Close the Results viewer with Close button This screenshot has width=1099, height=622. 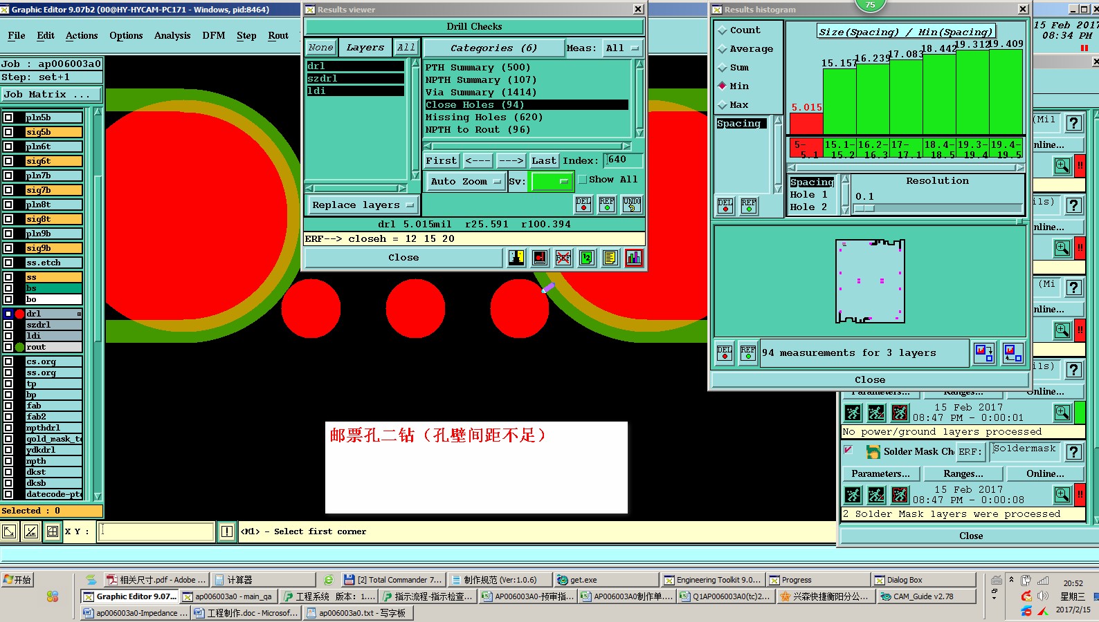403,258
